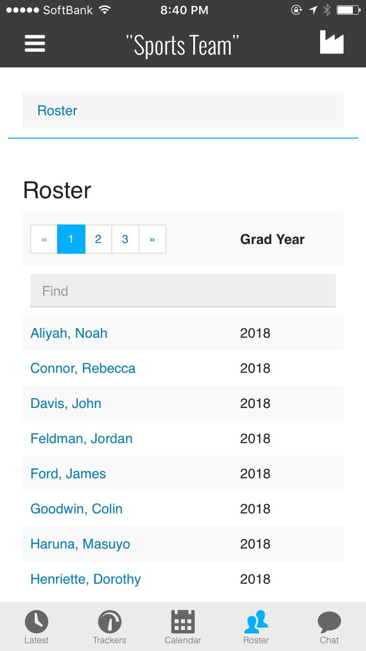Open the Calendar tab icon
The height and width of the screenshot is (651, 366).
pos(183,622)
